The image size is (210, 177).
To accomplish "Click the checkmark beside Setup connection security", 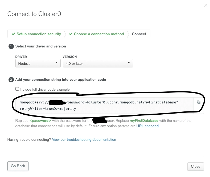I will click(13, 34).
